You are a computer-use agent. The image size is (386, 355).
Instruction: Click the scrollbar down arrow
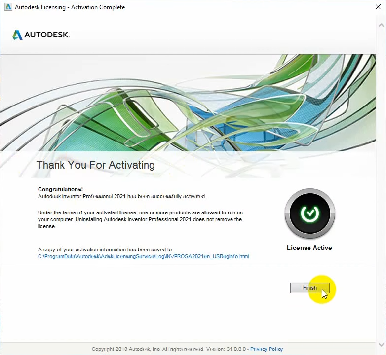click(381, 344)
